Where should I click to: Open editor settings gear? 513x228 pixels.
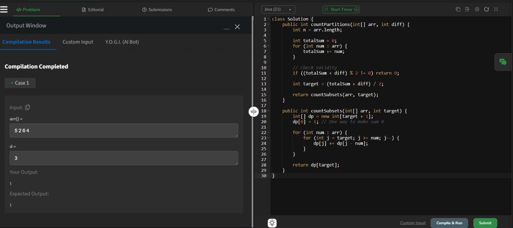(x=477, y=9)
